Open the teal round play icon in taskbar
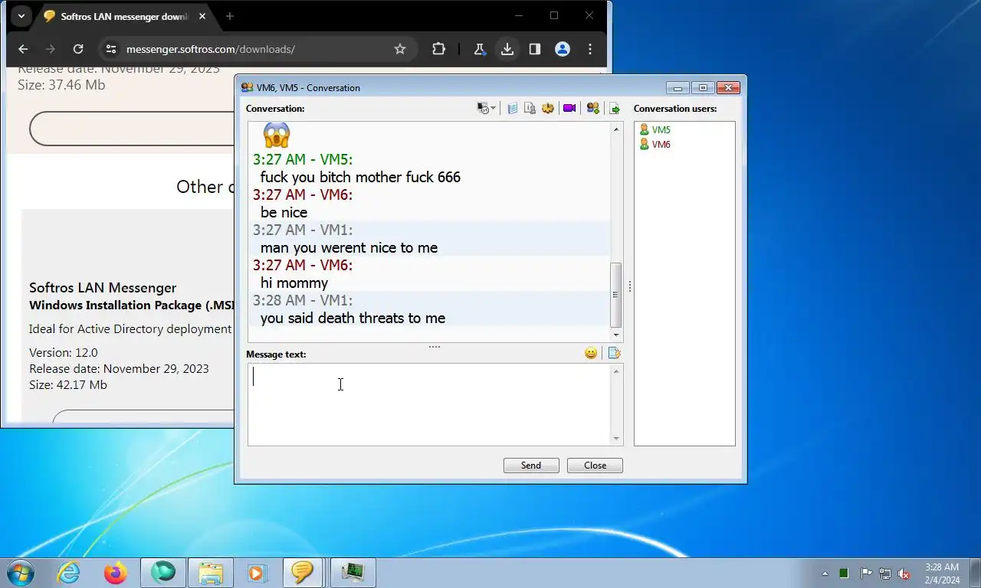 163,573
